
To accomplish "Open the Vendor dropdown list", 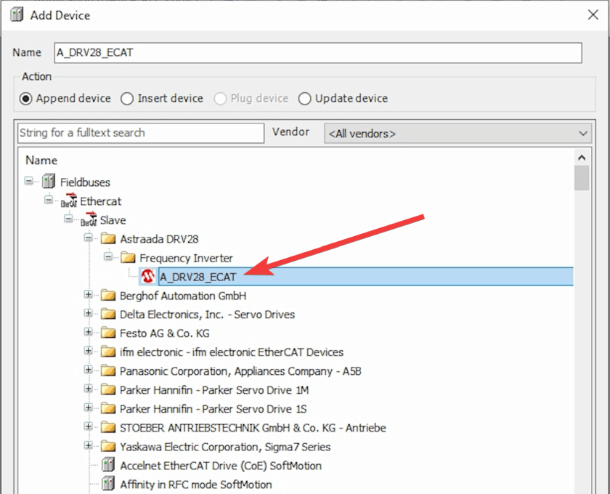I will 458,134.
